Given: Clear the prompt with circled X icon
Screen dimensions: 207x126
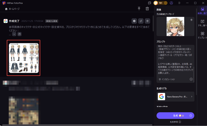Looking at the screenshot, I should click(191, 79).
